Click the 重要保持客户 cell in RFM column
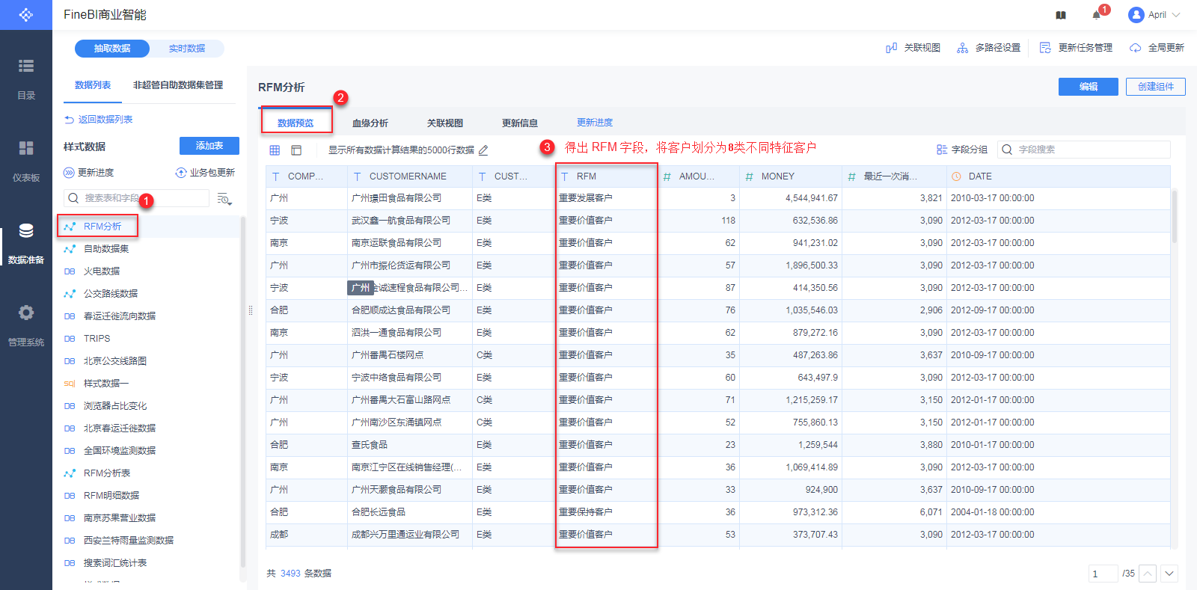This screenshot has height=590, width=1197. pyautogui.click(x=607, y=512)
